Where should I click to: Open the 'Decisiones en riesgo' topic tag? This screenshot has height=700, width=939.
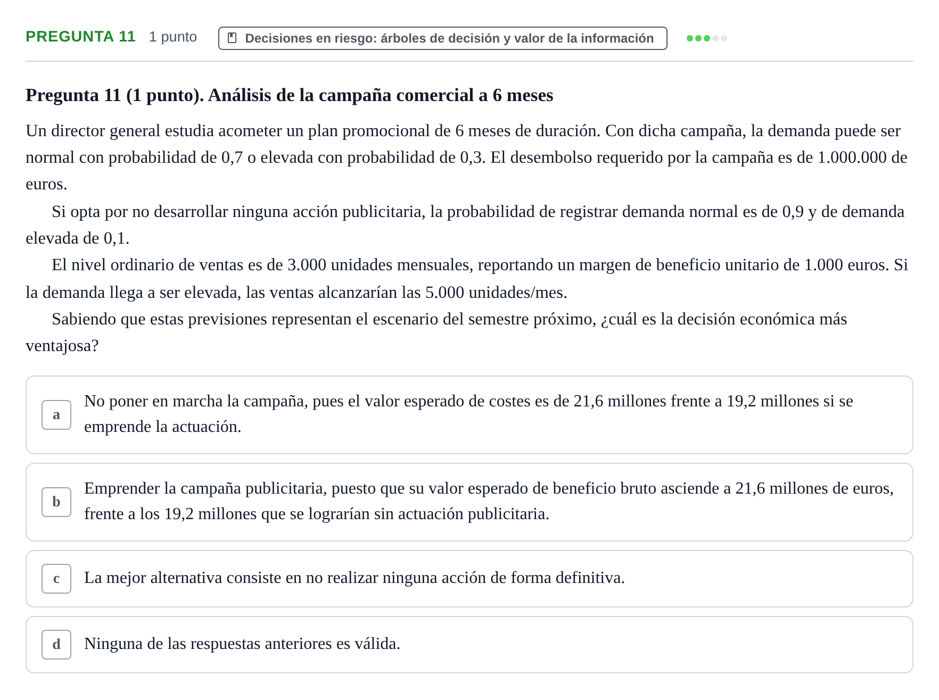point(442,38)
